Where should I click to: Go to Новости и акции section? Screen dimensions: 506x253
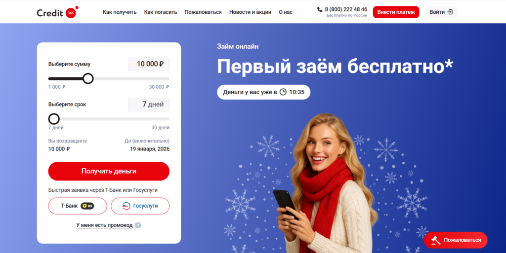(250, 12)
